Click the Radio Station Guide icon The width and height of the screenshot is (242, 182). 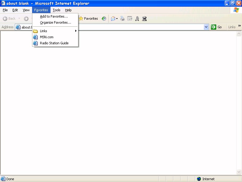click(x=35, y=43)
